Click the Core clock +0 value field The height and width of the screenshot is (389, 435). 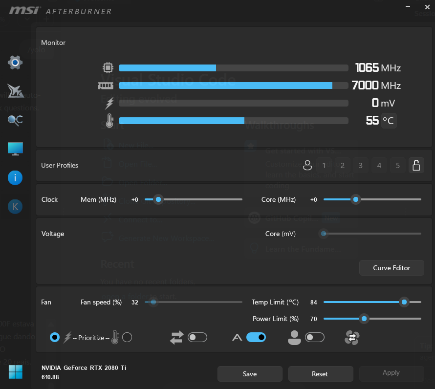[313, 200]
